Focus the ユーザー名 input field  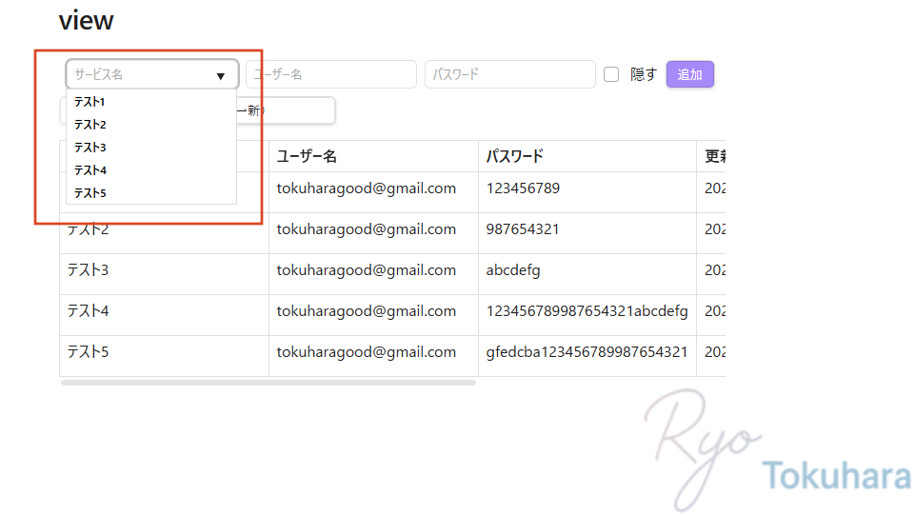(330, 74)
